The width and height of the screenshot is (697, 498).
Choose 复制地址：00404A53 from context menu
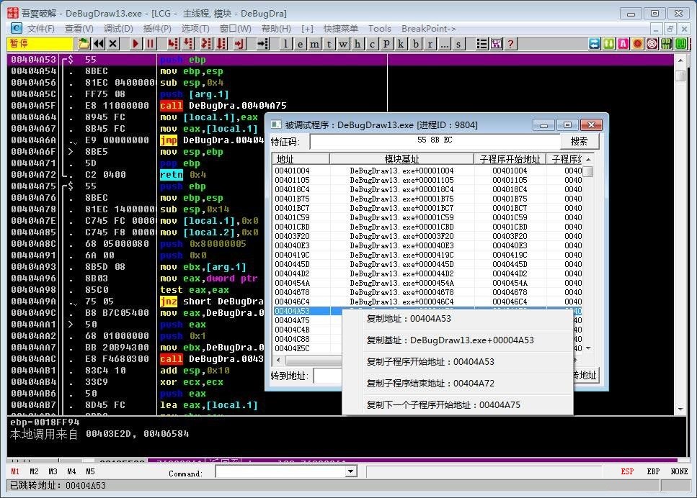[x=457, y=319]
